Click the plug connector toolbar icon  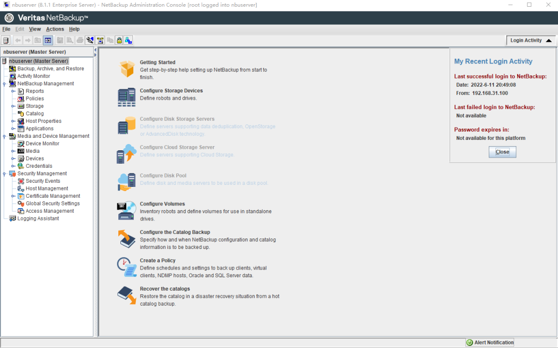click(x=90, y=40)
